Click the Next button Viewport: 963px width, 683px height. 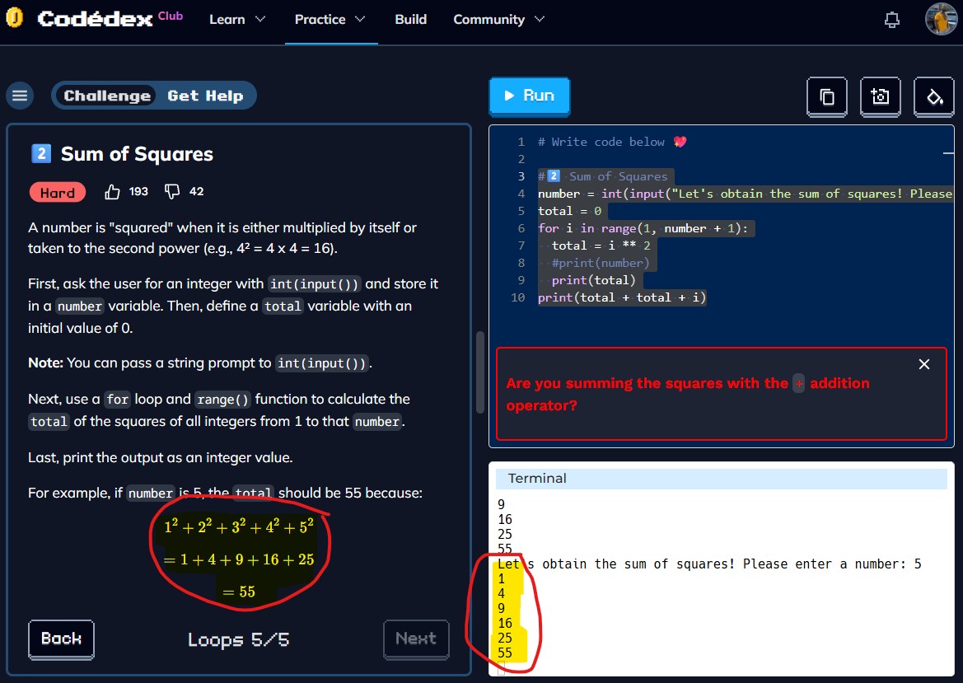point(416,639)
